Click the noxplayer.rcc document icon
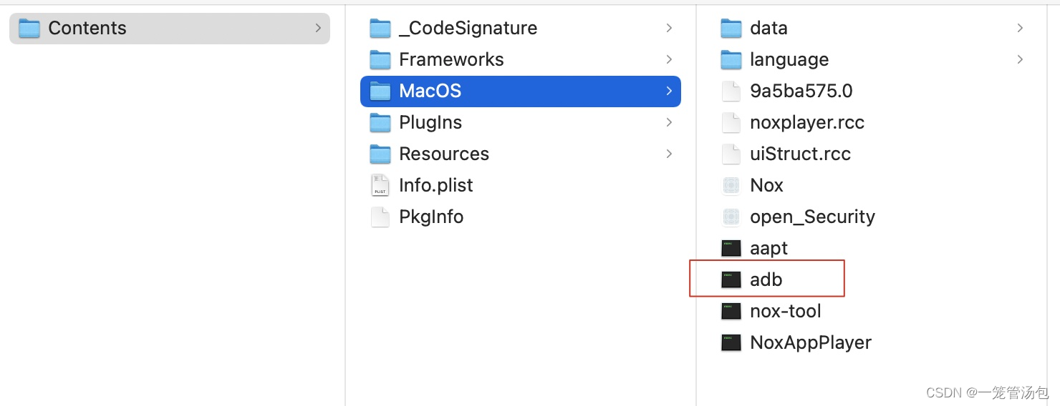The width and height of the screenshot is (1060, 406). click(x=731, y=122)
